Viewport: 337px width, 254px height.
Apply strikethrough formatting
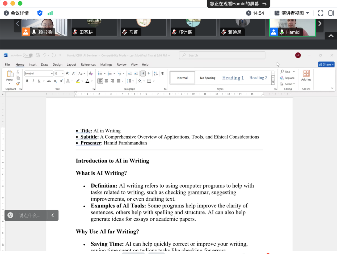click(x=49, y=81)
